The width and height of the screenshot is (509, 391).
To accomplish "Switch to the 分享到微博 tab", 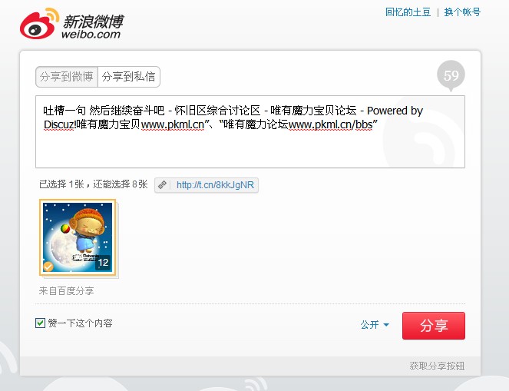I will (x=67, y=77).
